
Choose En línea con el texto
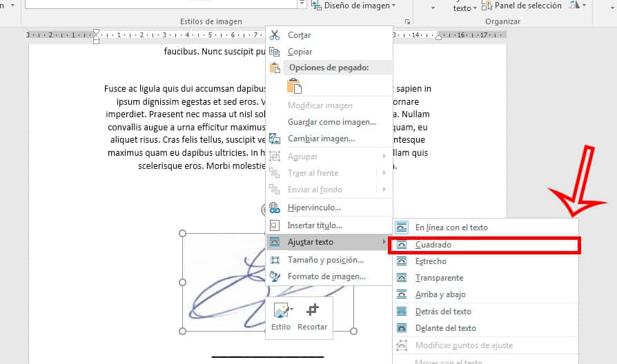coord(451,228)
